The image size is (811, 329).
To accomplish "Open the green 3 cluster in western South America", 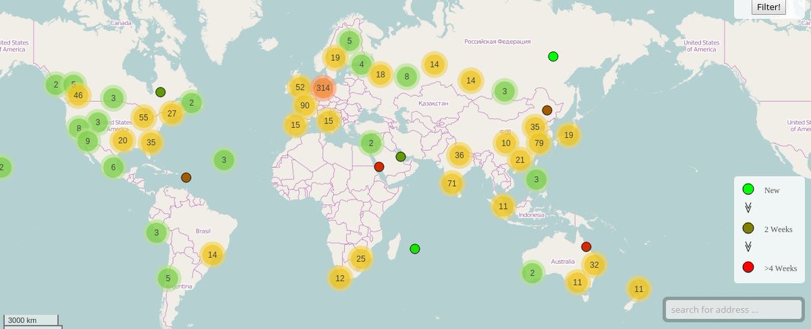I will (x=156, y=233).
